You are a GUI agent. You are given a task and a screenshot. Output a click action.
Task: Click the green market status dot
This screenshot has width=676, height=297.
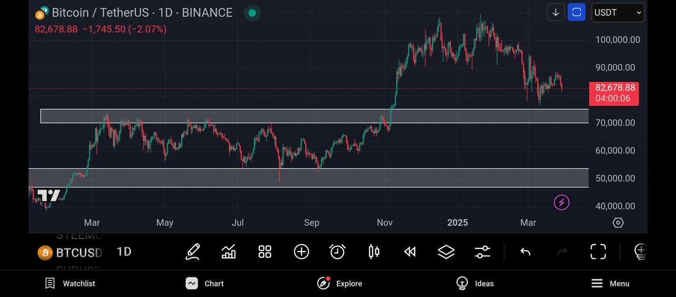click(x=252, y=13)
